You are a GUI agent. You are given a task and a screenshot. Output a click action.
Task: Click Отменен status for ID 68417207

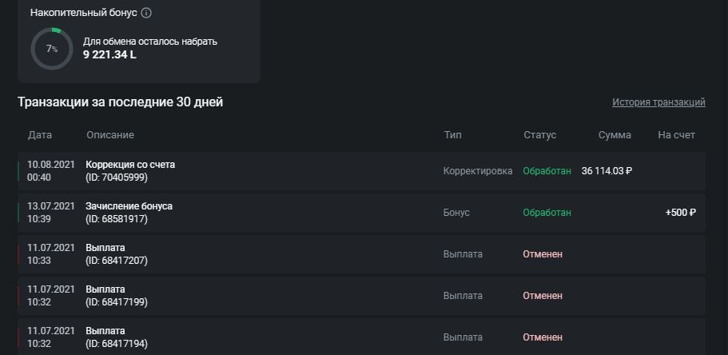(x=543, y=254)
